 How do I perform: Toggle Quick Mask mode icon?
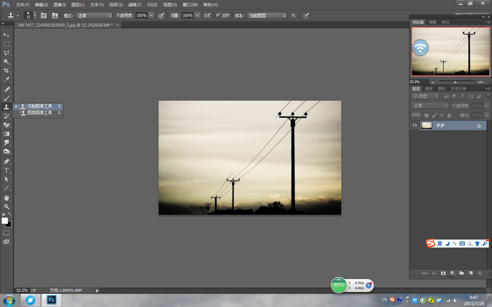coord(6,233)
